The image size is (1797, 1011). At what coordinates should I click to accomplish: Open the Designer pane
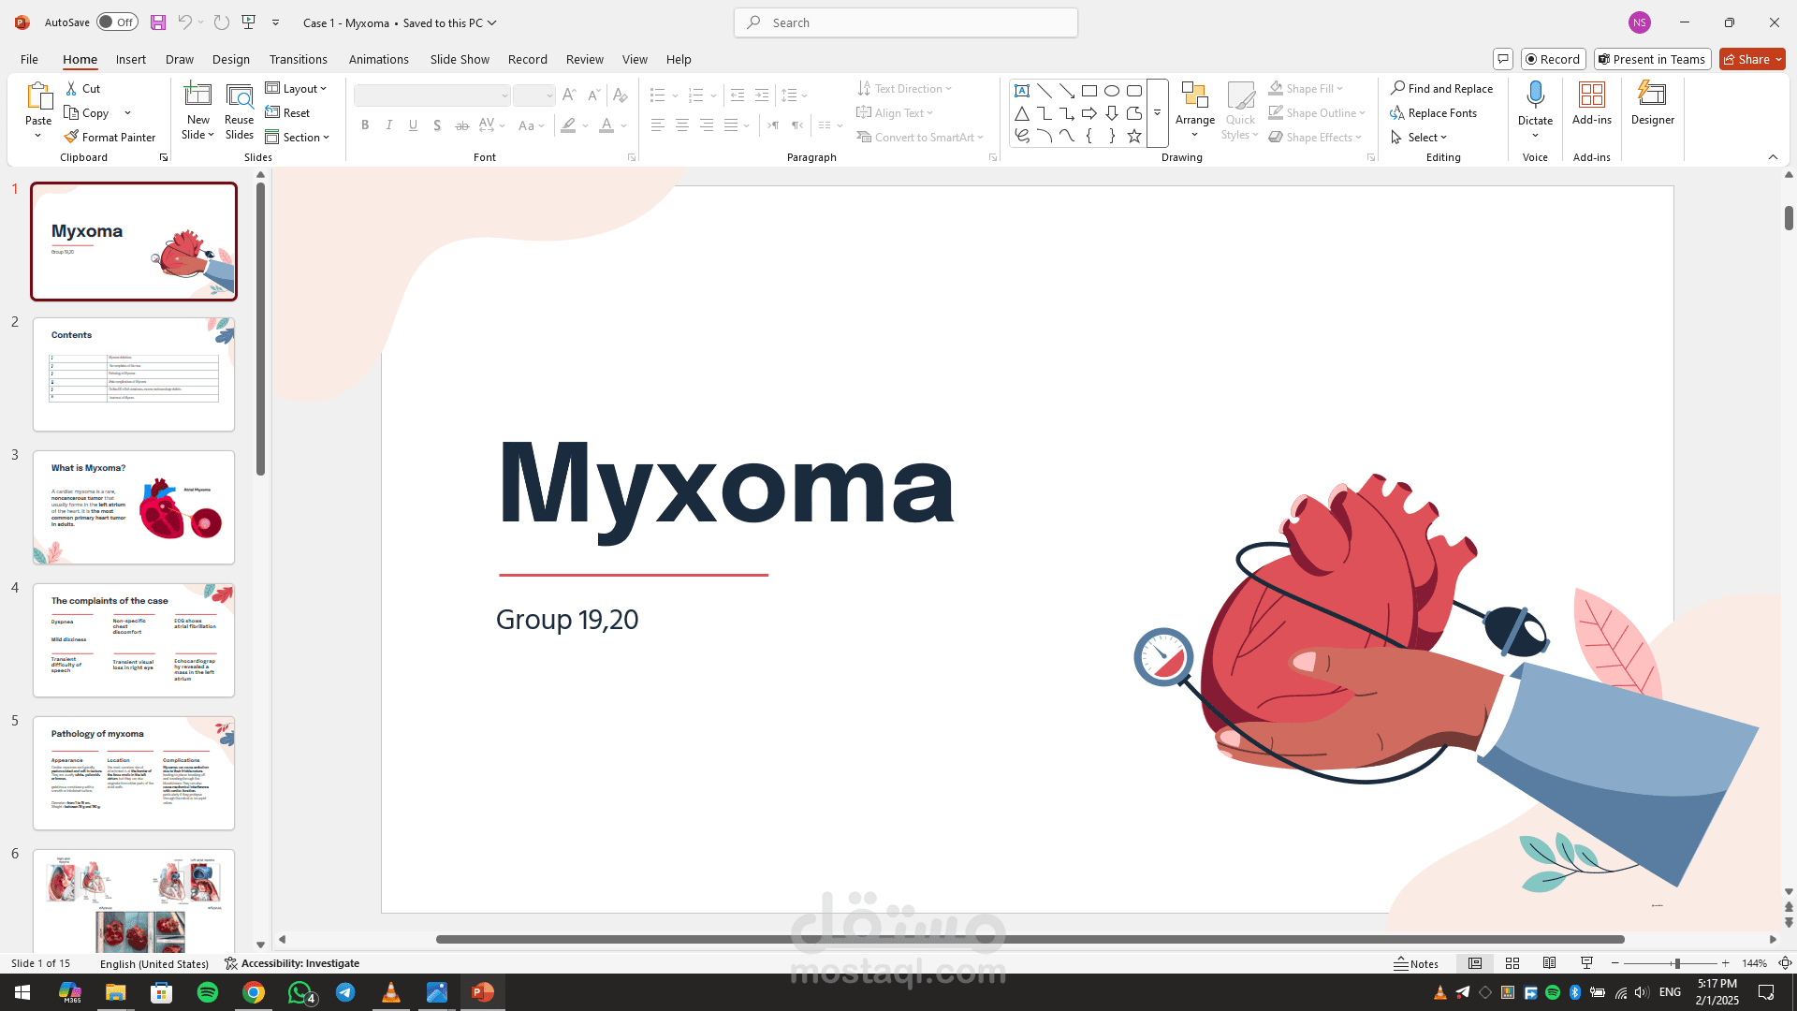click(x=1653, y=103)
